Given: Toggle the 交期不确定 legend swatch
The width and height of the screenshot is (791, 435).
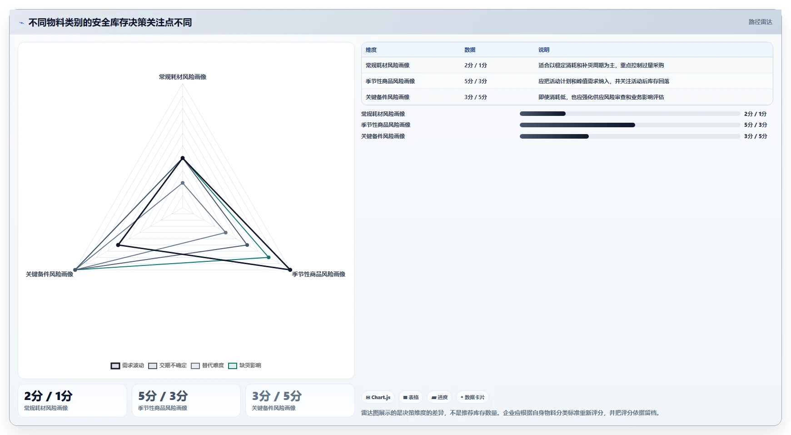Looking at the screenshot, I should [x=153, y=366].
